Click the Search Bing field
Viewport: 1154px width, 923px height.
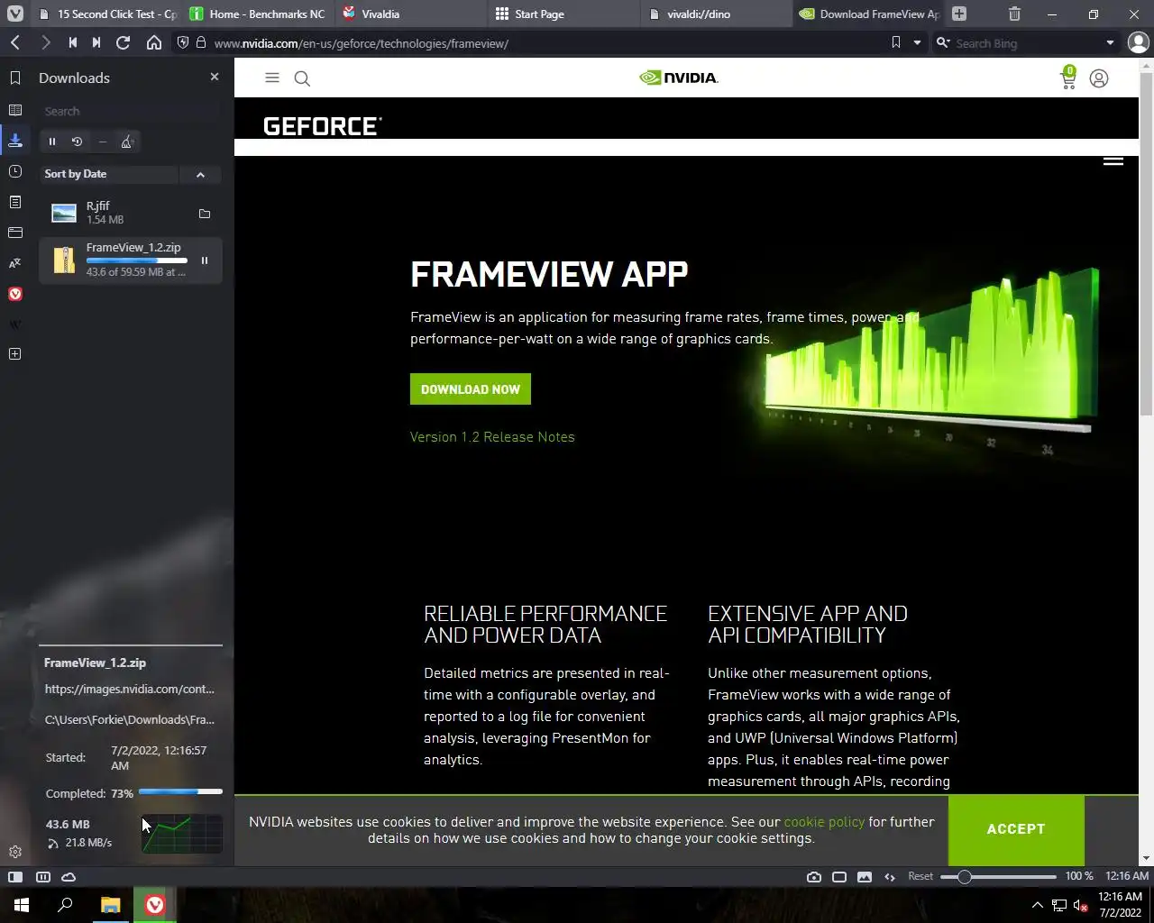pyautogui.click(x=1028, y=43)
